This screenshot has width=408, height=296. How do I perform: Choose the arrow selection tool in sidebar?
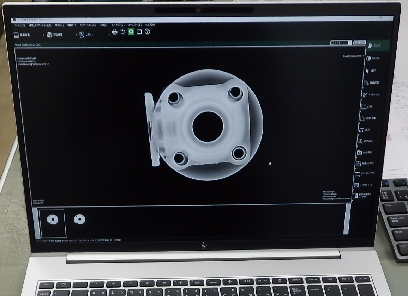[x=367, y=70]
